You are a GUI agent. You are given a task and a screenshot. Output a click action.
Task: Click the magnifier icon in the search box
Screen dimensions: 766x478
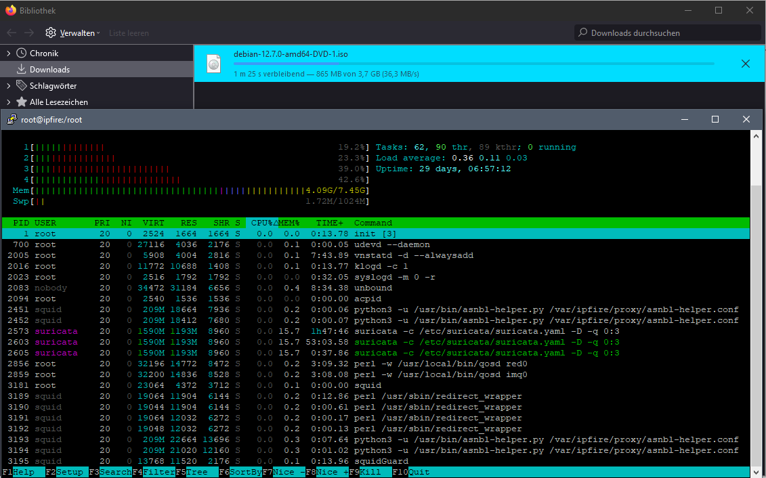pos(582,32)
